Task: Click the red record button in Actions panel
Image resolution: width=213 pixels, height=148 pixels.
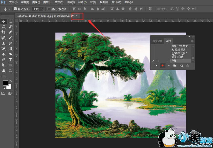Action: point(162,66)
